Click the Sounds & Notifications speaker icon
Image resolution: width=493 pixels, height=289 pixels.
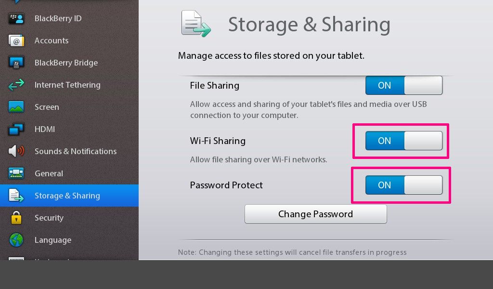(x=16, y=151)
